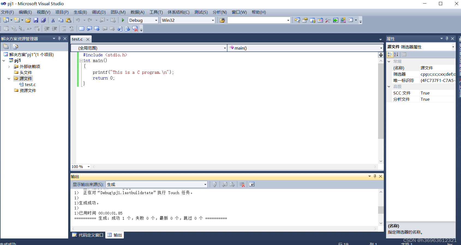The height and width of the screenshot is (245, 461).
Task: Open the 调试(D) debug menu
Action: [99, 12]
